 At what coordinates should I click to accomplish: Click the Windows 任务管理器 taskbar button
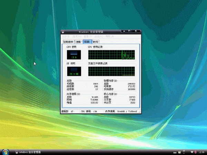28,152
